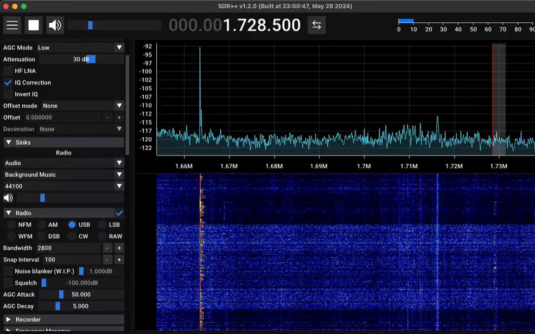Increase Offset with plus button
The image size is (535, 334).
pos(119,117)
